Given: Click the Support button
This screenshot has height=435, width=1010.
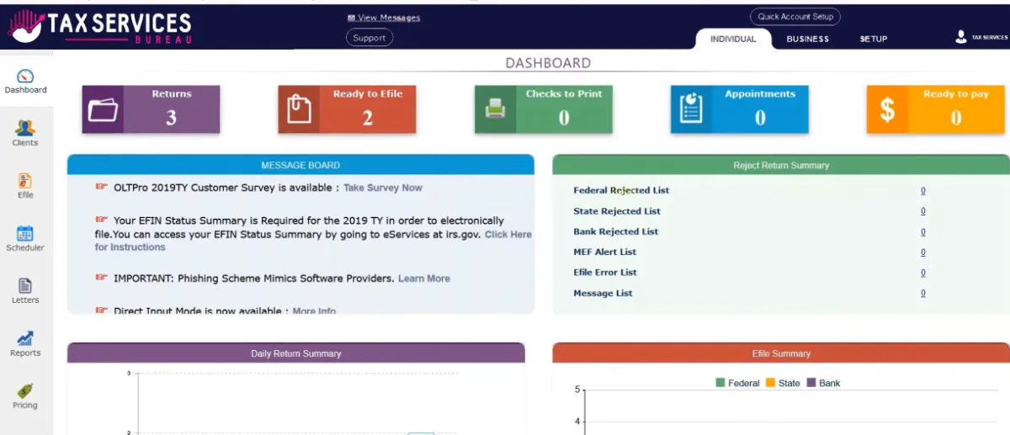Looking at the screenshot, I should point(369,38).
